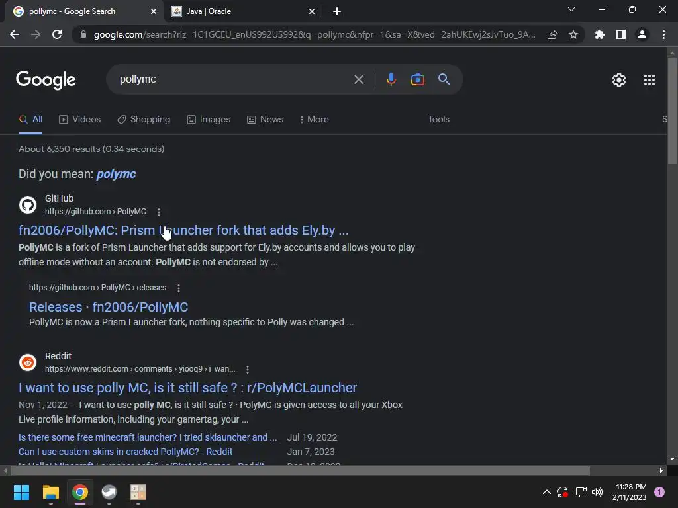Select the All results tab
The height and width of the screenshot is (508, 678).
30,119
